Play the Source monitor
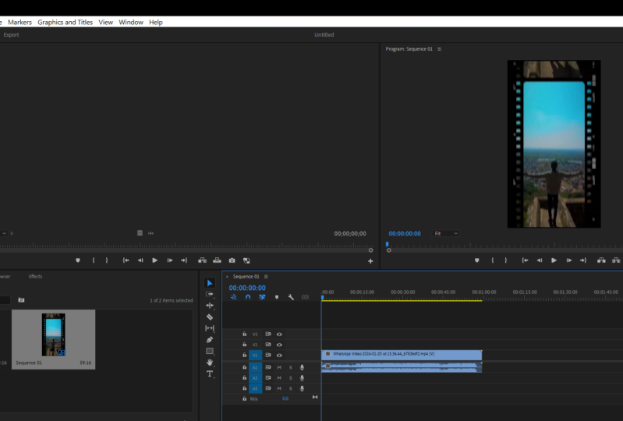Viewport: 623px width, 421px height. (x=155, y=260)
